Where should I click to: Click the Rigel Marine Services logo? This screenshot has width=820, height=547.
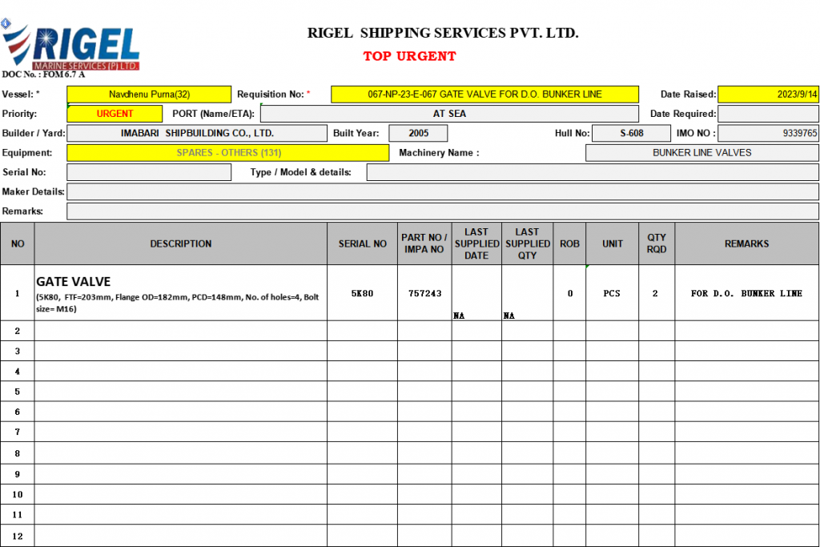71,48
